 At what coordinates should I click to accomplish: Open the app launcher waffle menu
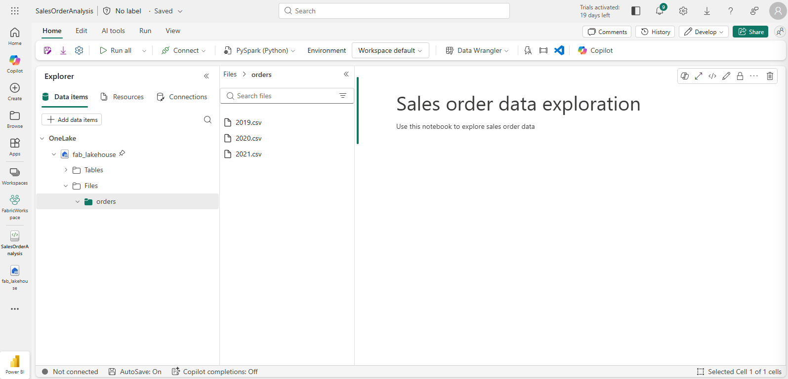pos(15,11)
